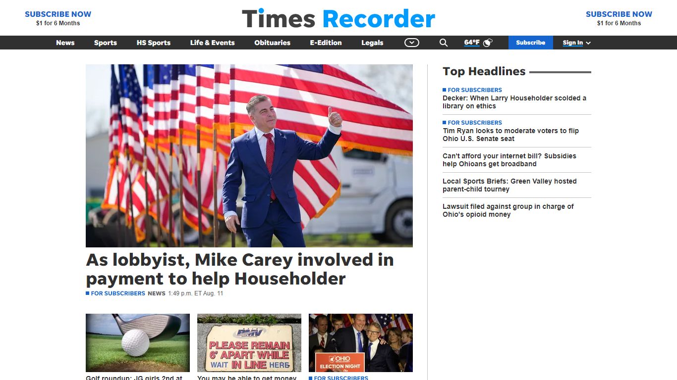Screen dimensions: 677x380
Task: Open Life & Events menu
Action: [213, 43]
